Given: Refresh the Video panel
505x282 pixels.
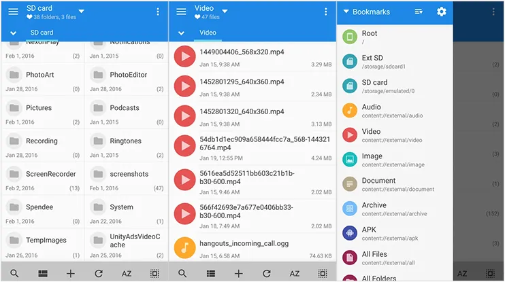Looking at the screenshot, I should pyautogui.click(x=267, y=274).
